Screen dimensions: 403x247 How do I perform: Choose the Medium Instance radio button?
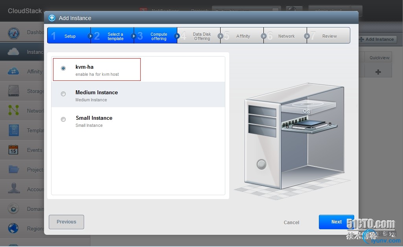[63, 94]
